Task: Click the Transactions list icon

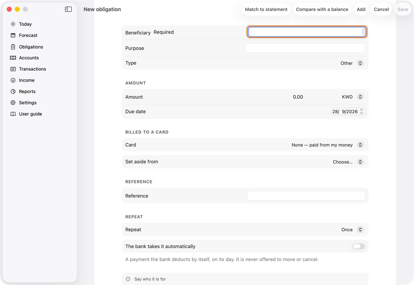Action: click(x=13, y=69)
